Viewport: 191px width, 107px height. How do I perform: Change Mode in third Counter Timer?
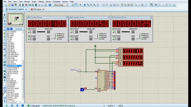tap(133, 39)
